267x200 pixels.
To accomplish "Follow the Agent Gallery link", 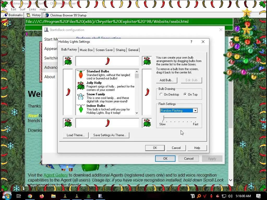I will coord(56,175).
